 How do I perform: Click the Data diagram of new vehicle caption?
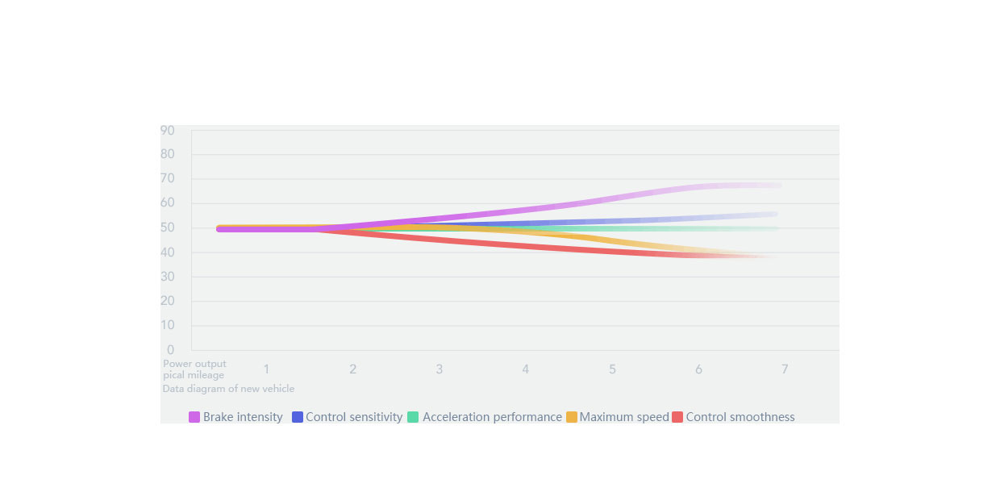[x=228, y=389]
